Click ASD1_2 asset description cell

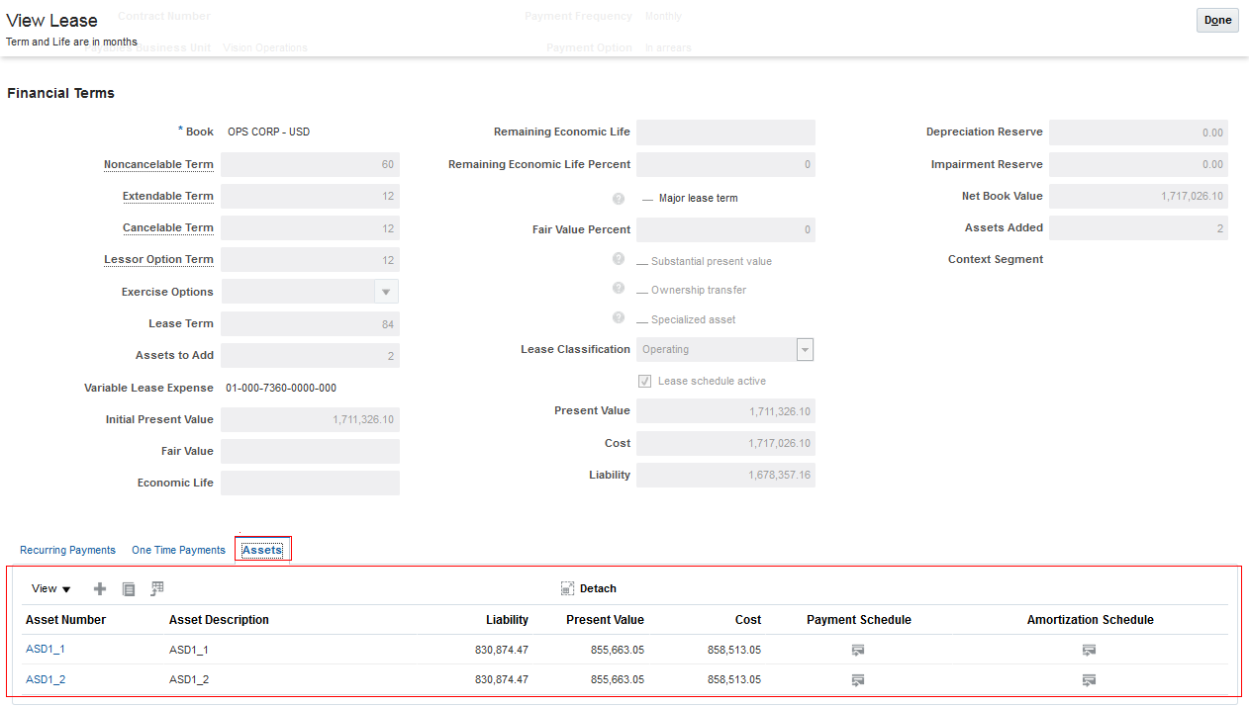coord(189,679)
